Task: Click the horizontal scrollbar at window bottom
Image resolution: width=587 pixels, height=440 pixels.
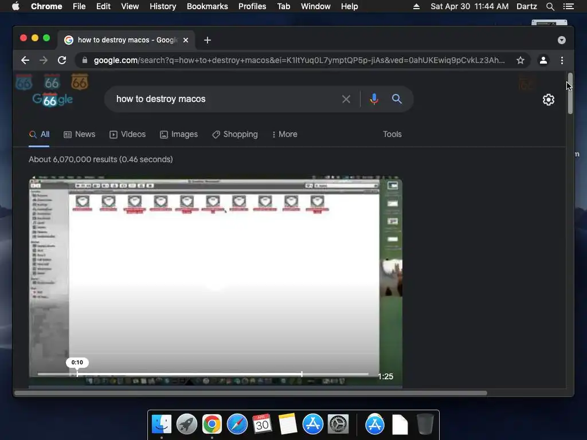Action: [251, 393]
